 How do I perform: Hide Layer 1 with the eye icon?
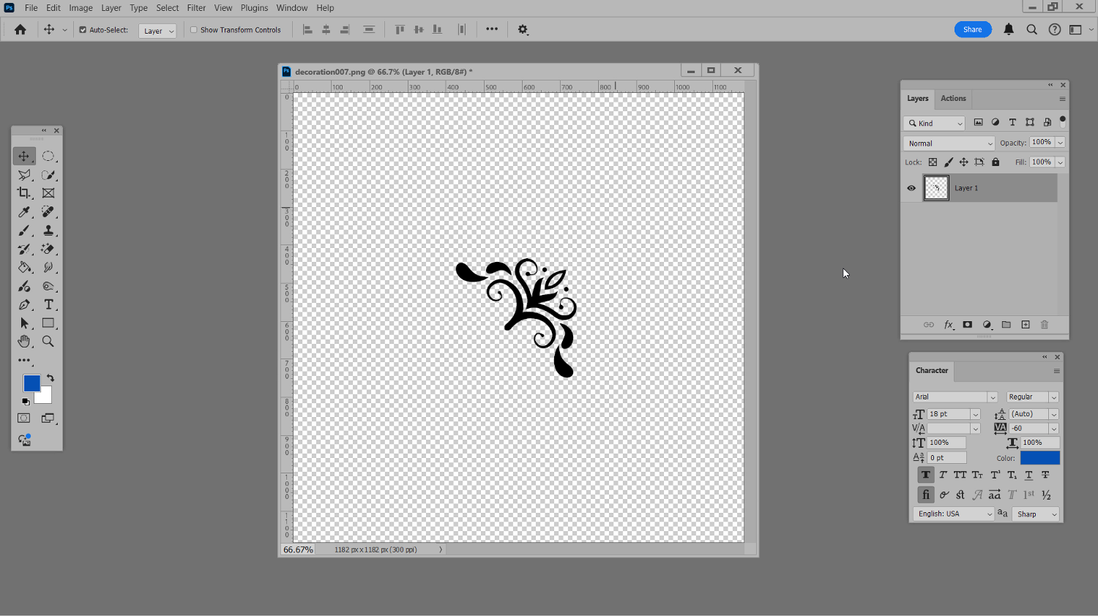tap(911, 188)
